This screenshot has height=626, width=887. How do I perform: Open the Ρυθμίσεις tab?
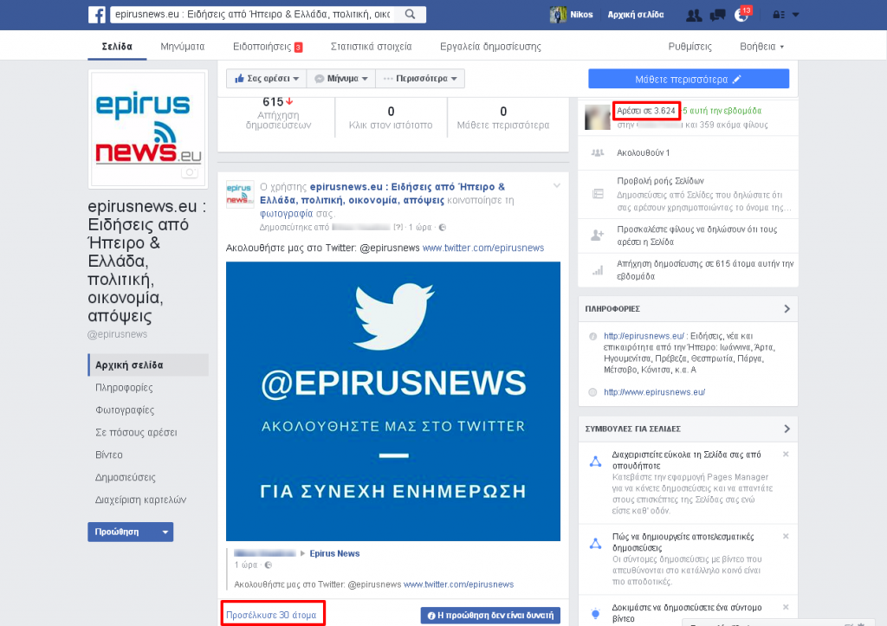click(x=690, y=47)
